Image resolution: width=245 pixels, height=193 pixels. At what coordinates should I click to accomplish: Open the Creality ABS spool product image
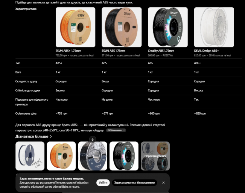click(x=168, y=27)
